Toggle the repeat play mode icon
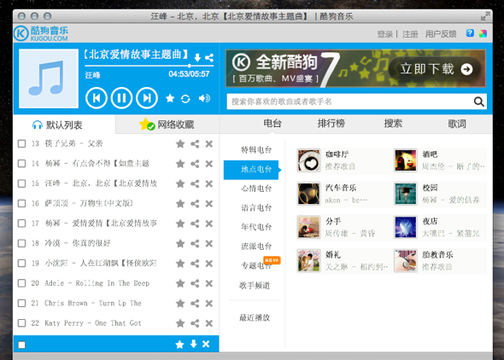504x360 pixels. pyautogui.click(x=185, y=98)
